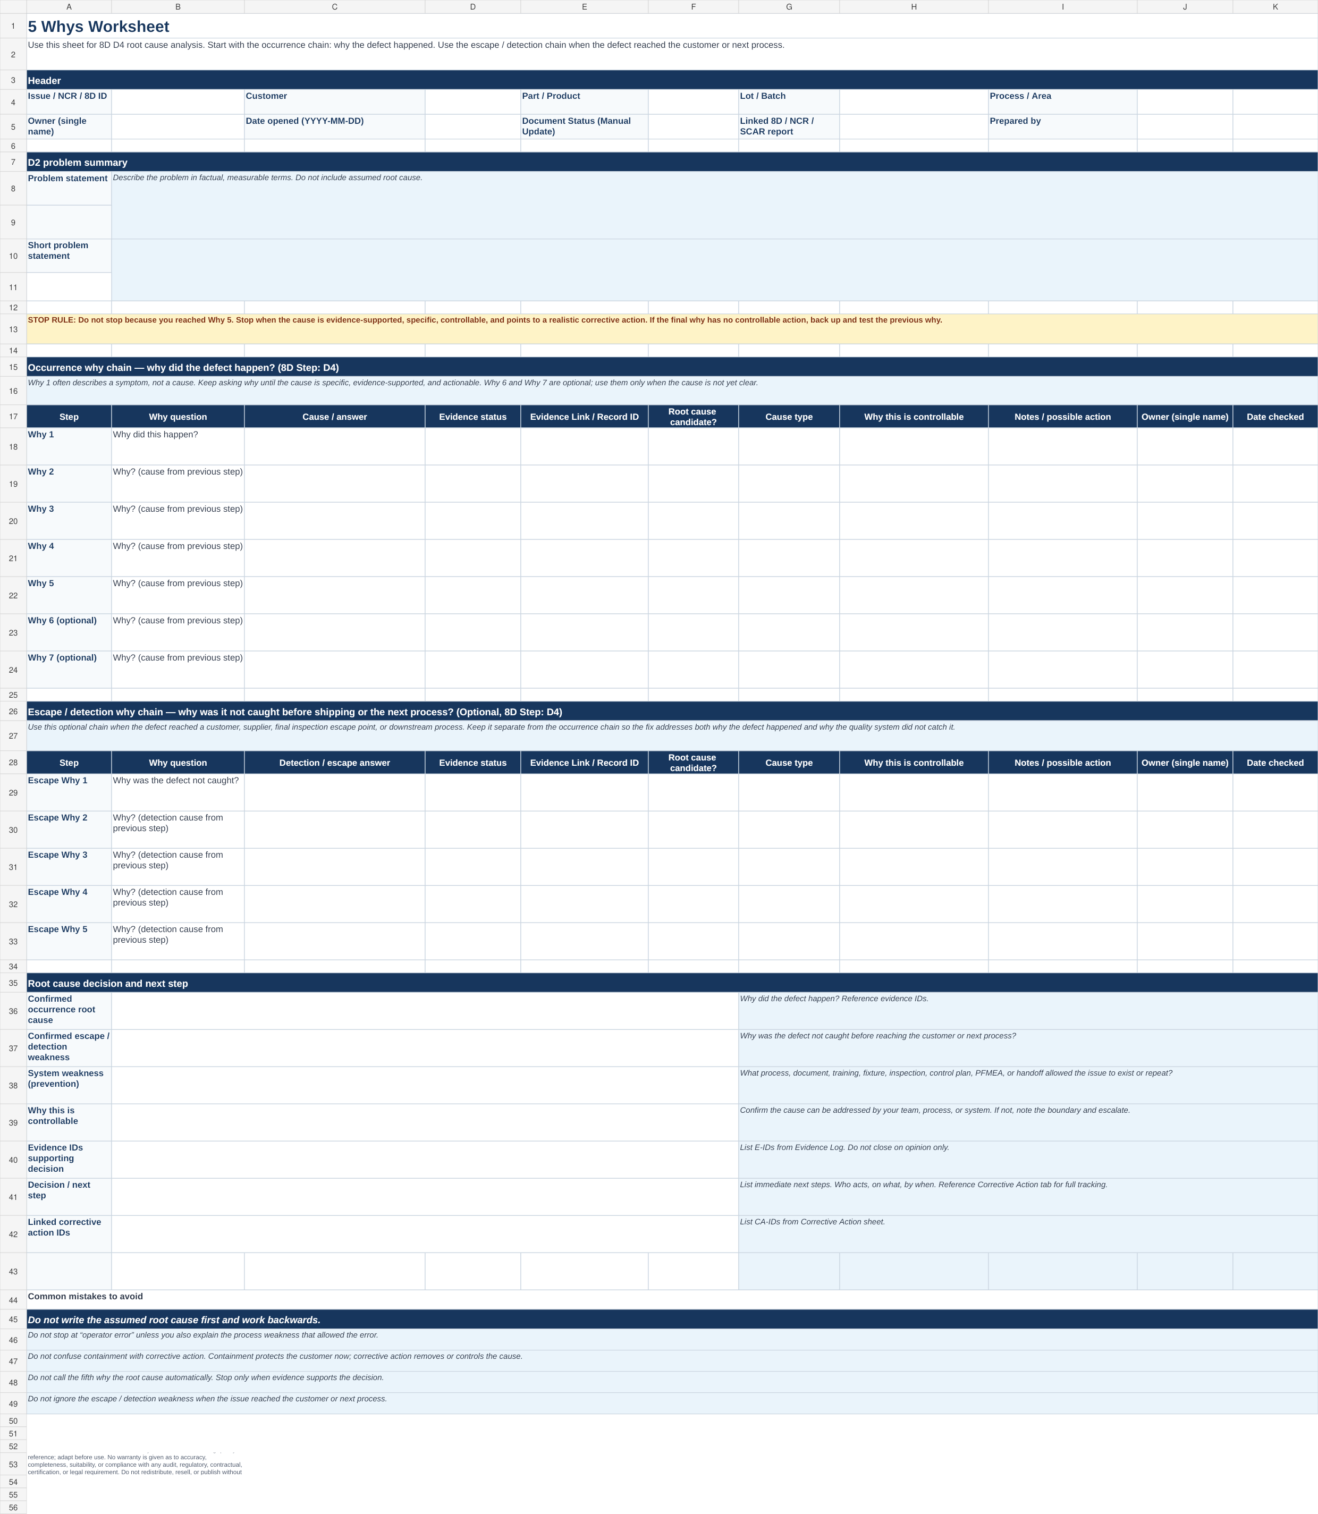Click "Cause type" heading in escape table

(789, 763)
